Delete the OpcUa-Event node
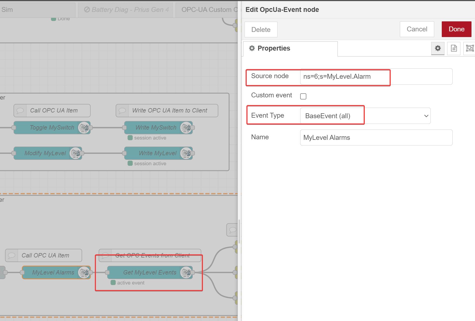Image resolution: width=475 pixels, height=321 pixels. [x=261, y=29]
